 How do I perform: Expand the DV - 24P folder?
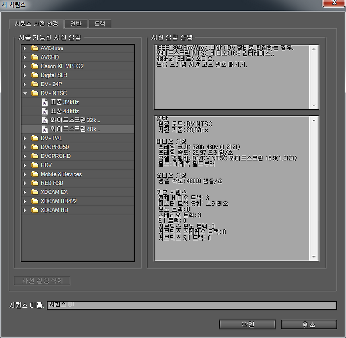click(x=25, y=84)
